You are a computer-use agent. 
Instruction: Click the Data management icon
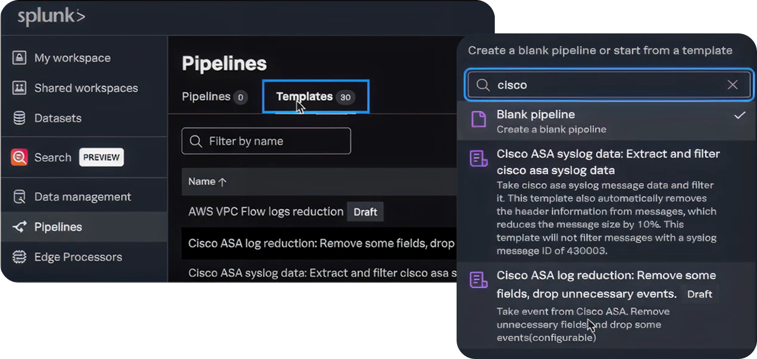click(x=19, y=197)
